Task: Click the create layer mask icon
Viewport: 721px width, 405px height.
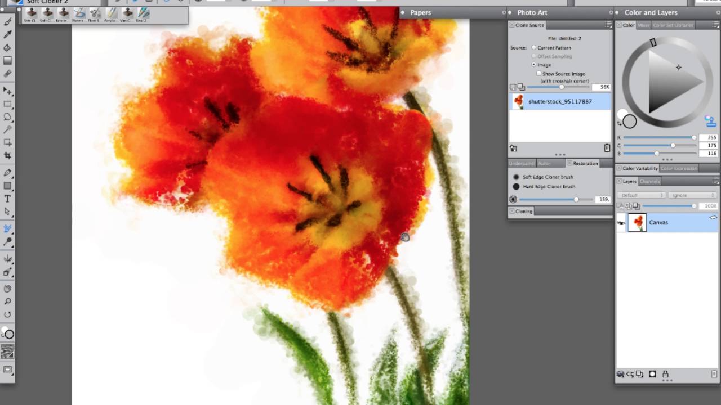Action: [x=653, y=374]
